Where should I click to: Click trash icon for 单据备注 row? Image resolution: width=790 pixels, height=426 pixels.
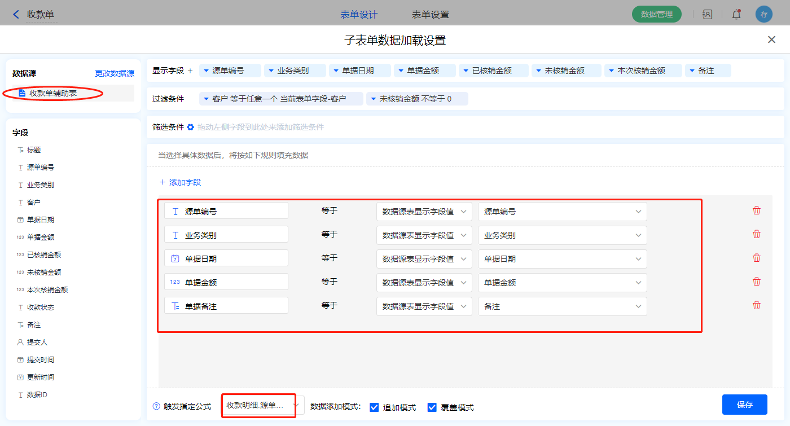(757, 305)
